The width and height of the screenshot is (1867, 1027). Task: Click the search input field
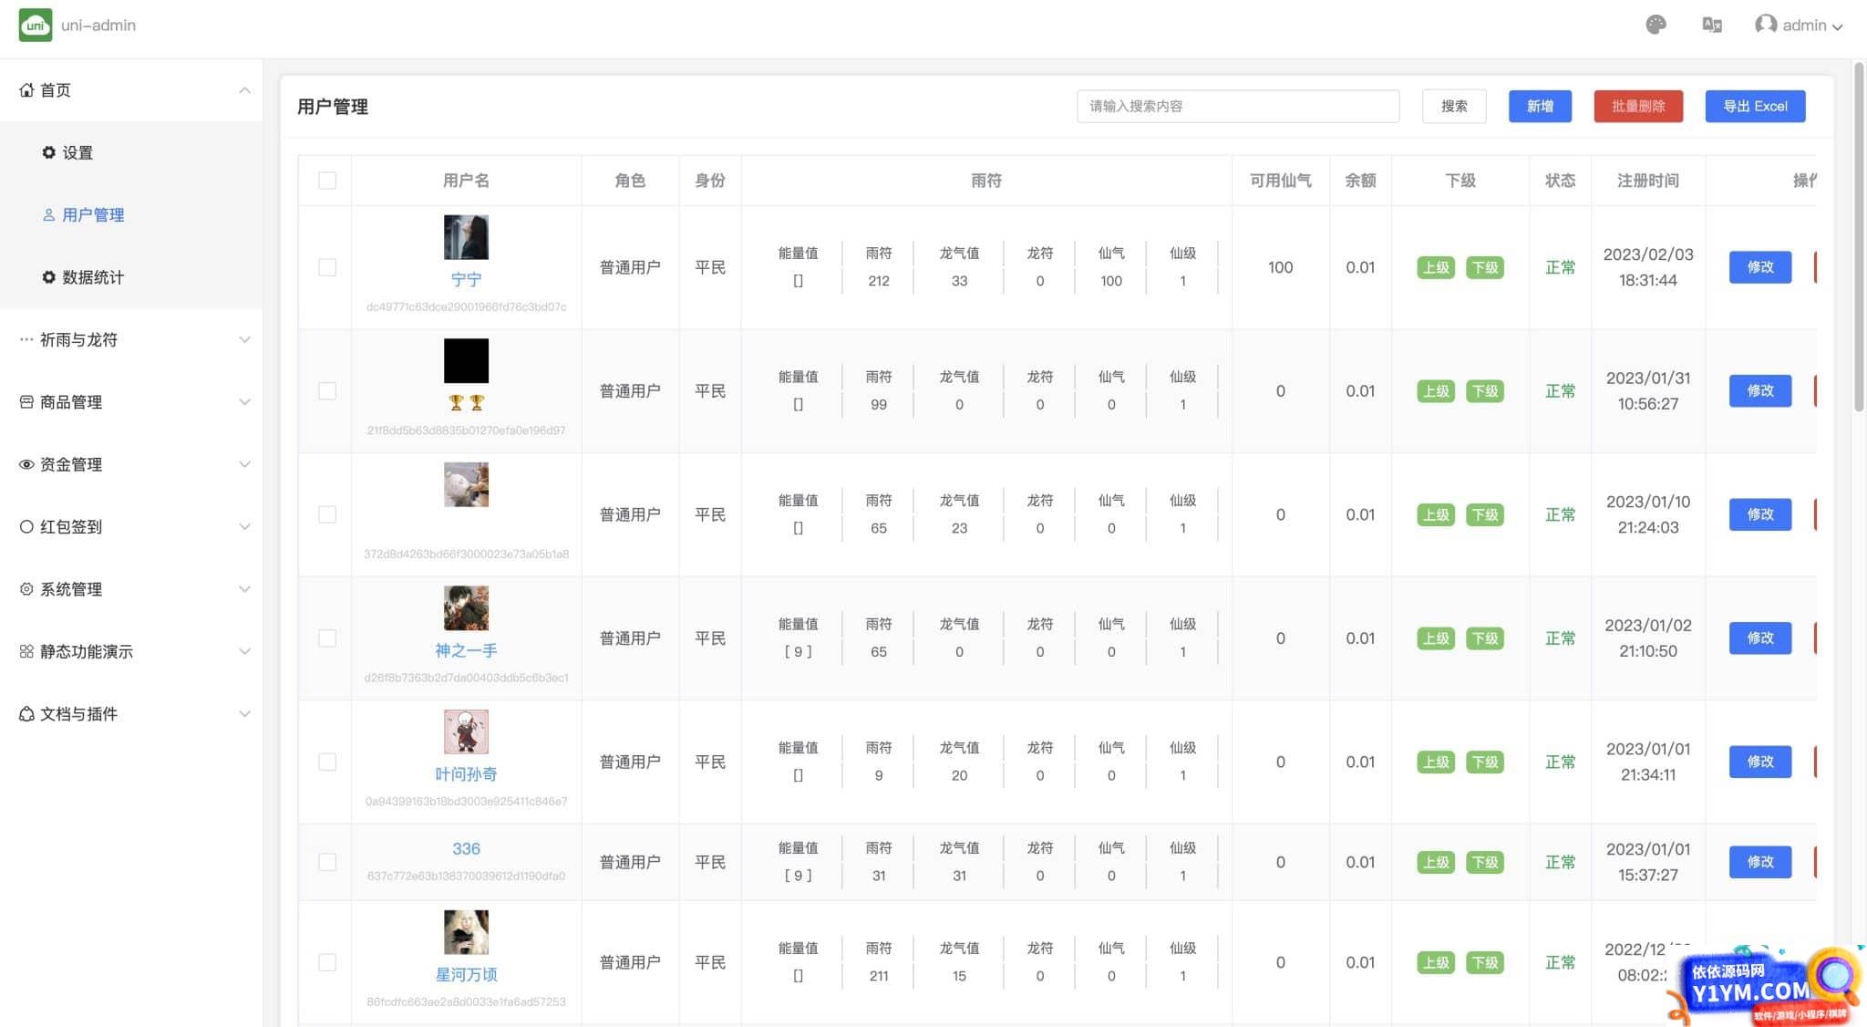pos(1239,106)
